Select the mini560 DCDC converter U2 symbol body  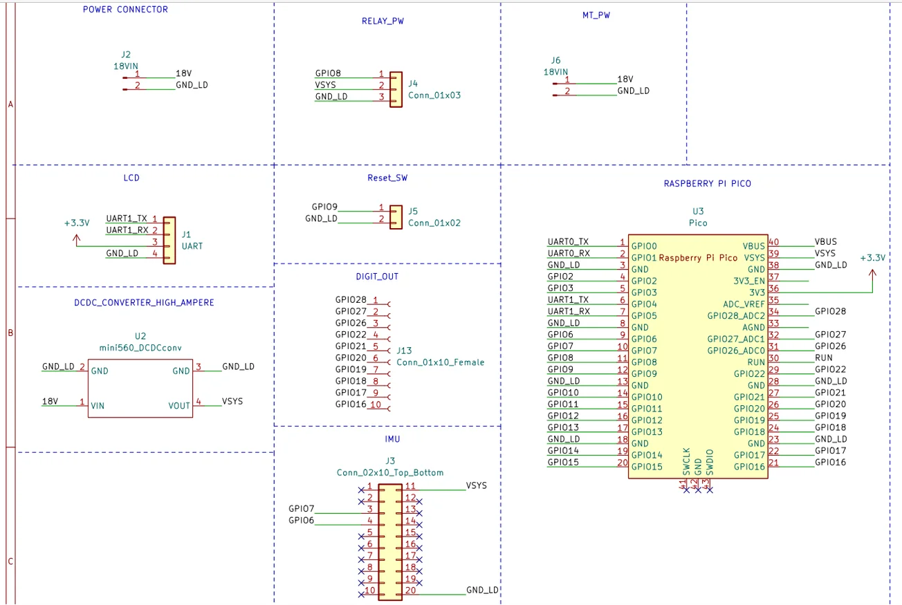(x=140, y=387)
